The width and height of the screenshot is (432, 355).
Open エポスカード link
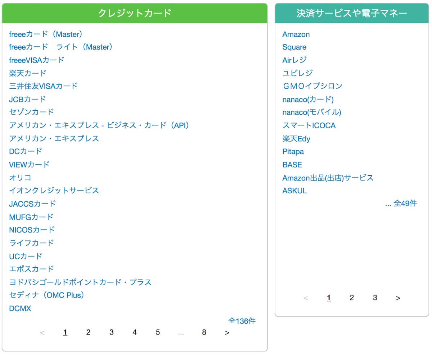(x=31, y=269)
